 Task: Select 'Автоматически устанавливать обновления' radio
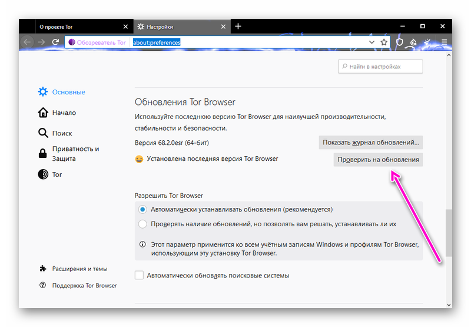(142, 209)
